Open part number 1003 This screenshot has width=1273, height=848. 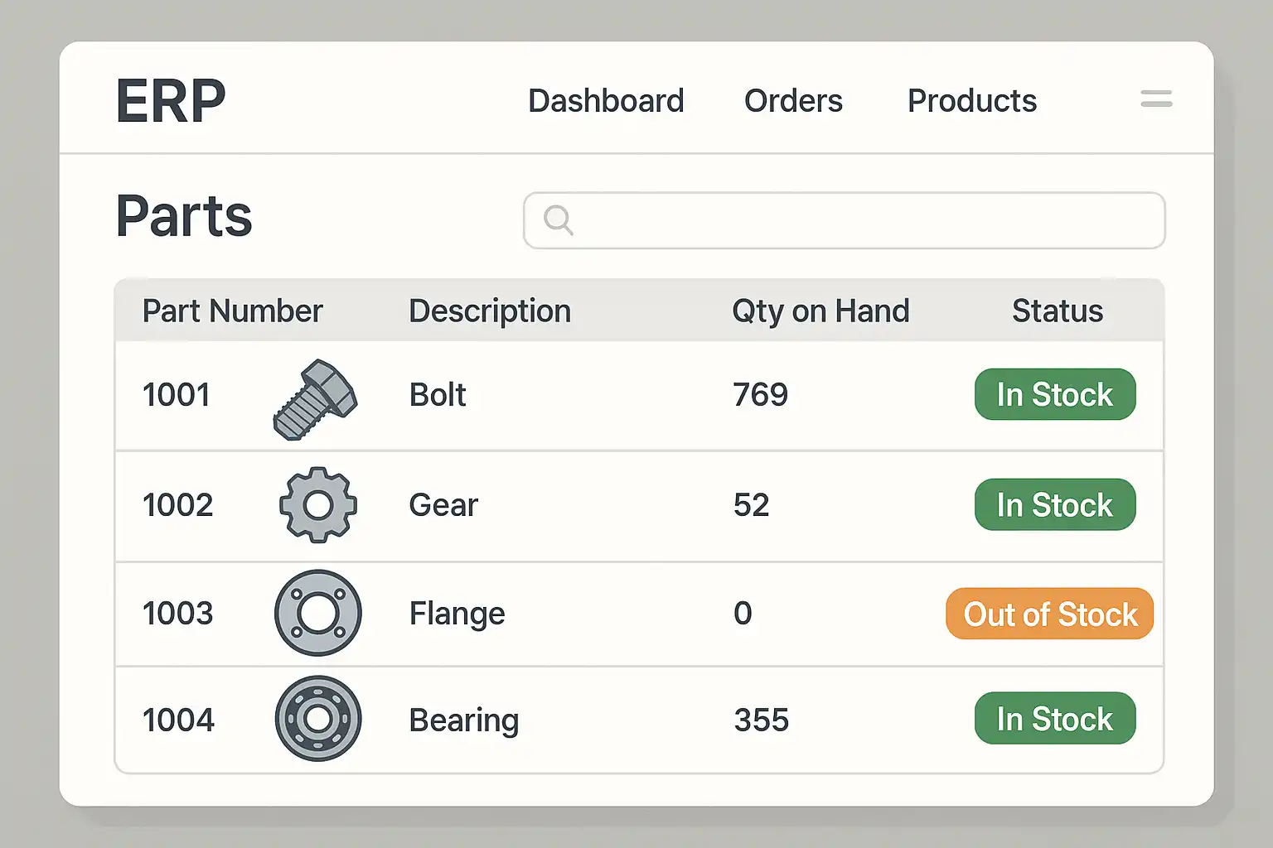[177, 614]
